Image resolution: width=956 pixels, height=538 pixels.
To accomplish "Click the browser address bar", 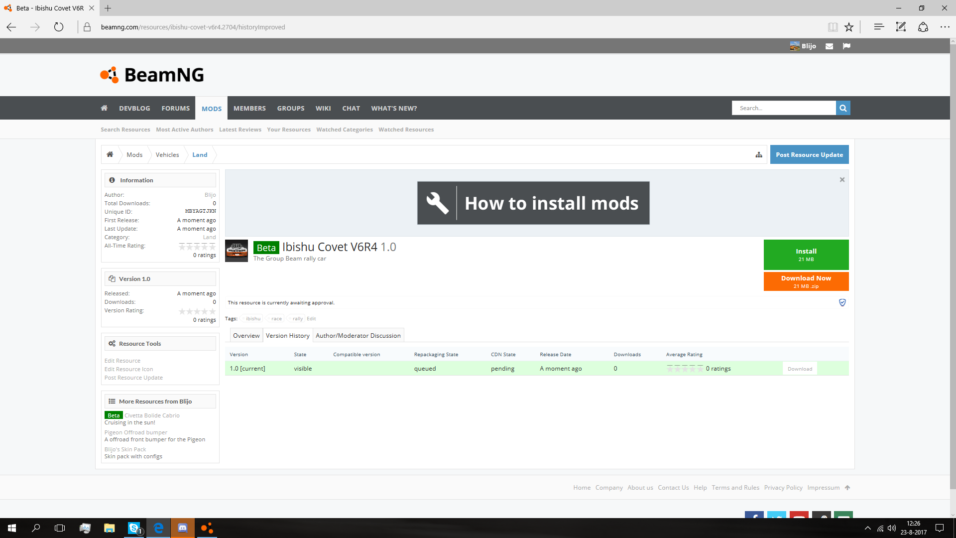I will (448, 27).
